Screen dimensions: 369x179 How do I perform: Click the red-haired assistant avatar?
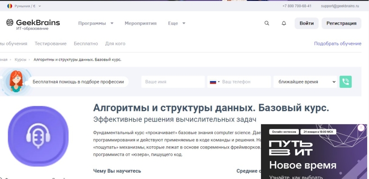click(x=16, y=81)
